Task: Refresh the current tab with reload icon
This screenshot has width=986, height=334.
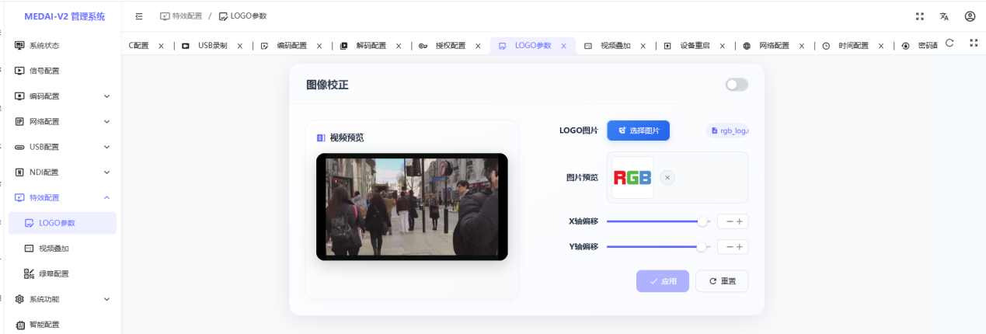Action: point(949,43)
